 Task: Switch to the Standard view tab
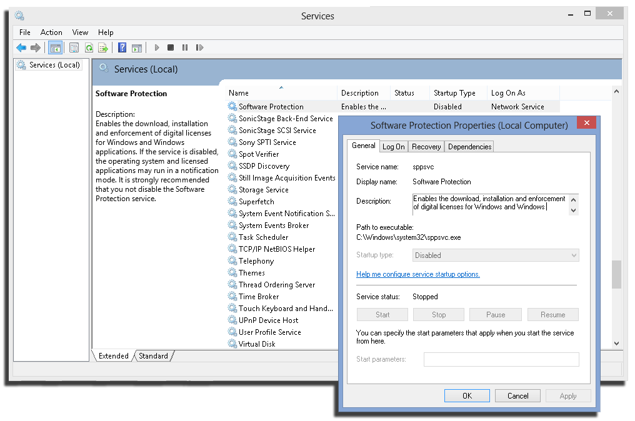(x=153, y=356)
